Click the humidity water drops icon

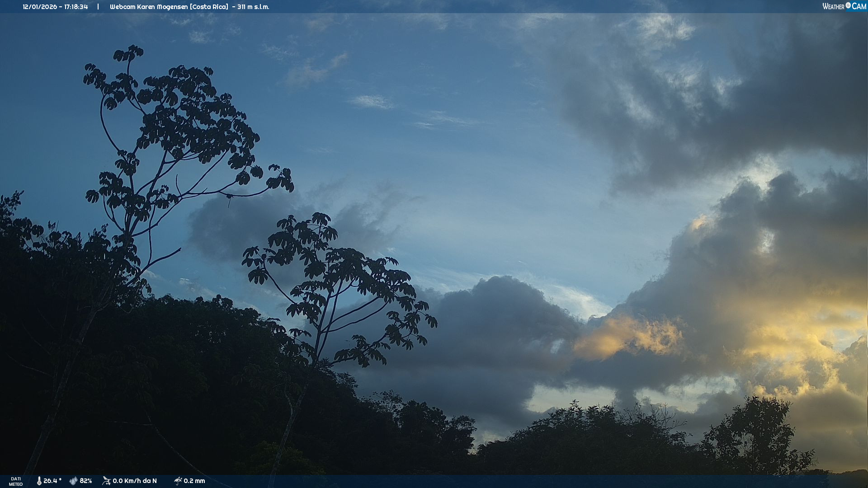[73, 481]
